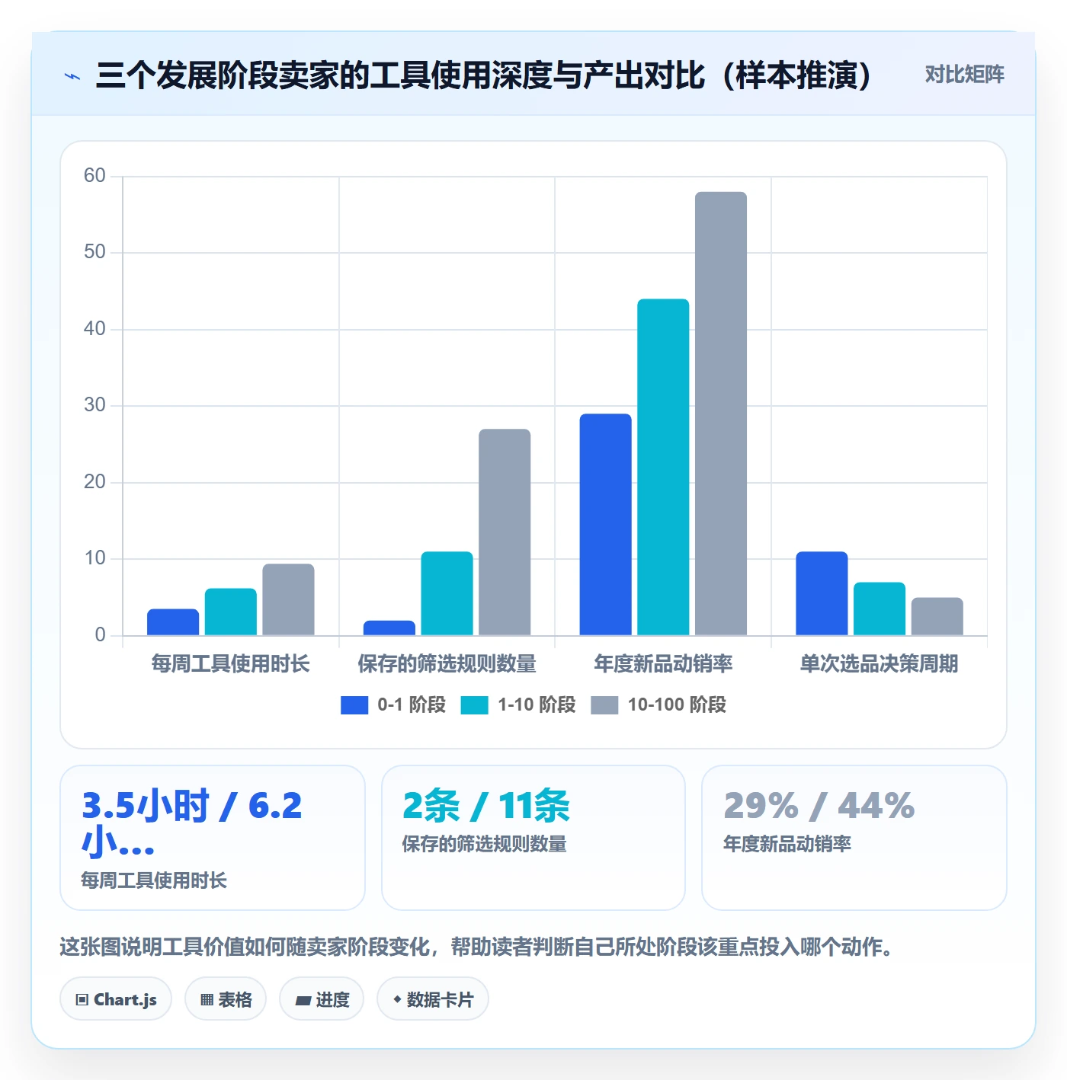Screen dimensions: 1067x1080
Task: Click the 0-1 阶段 bar for 每周工具使用时长
Action: pyautogui.click(x=173, y=622)
